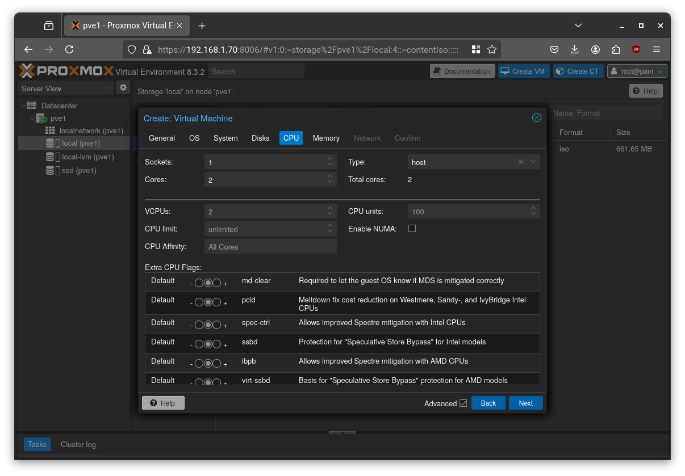Click the Next button
Screen dimensions: 685x476
click(x=525, y=403)
